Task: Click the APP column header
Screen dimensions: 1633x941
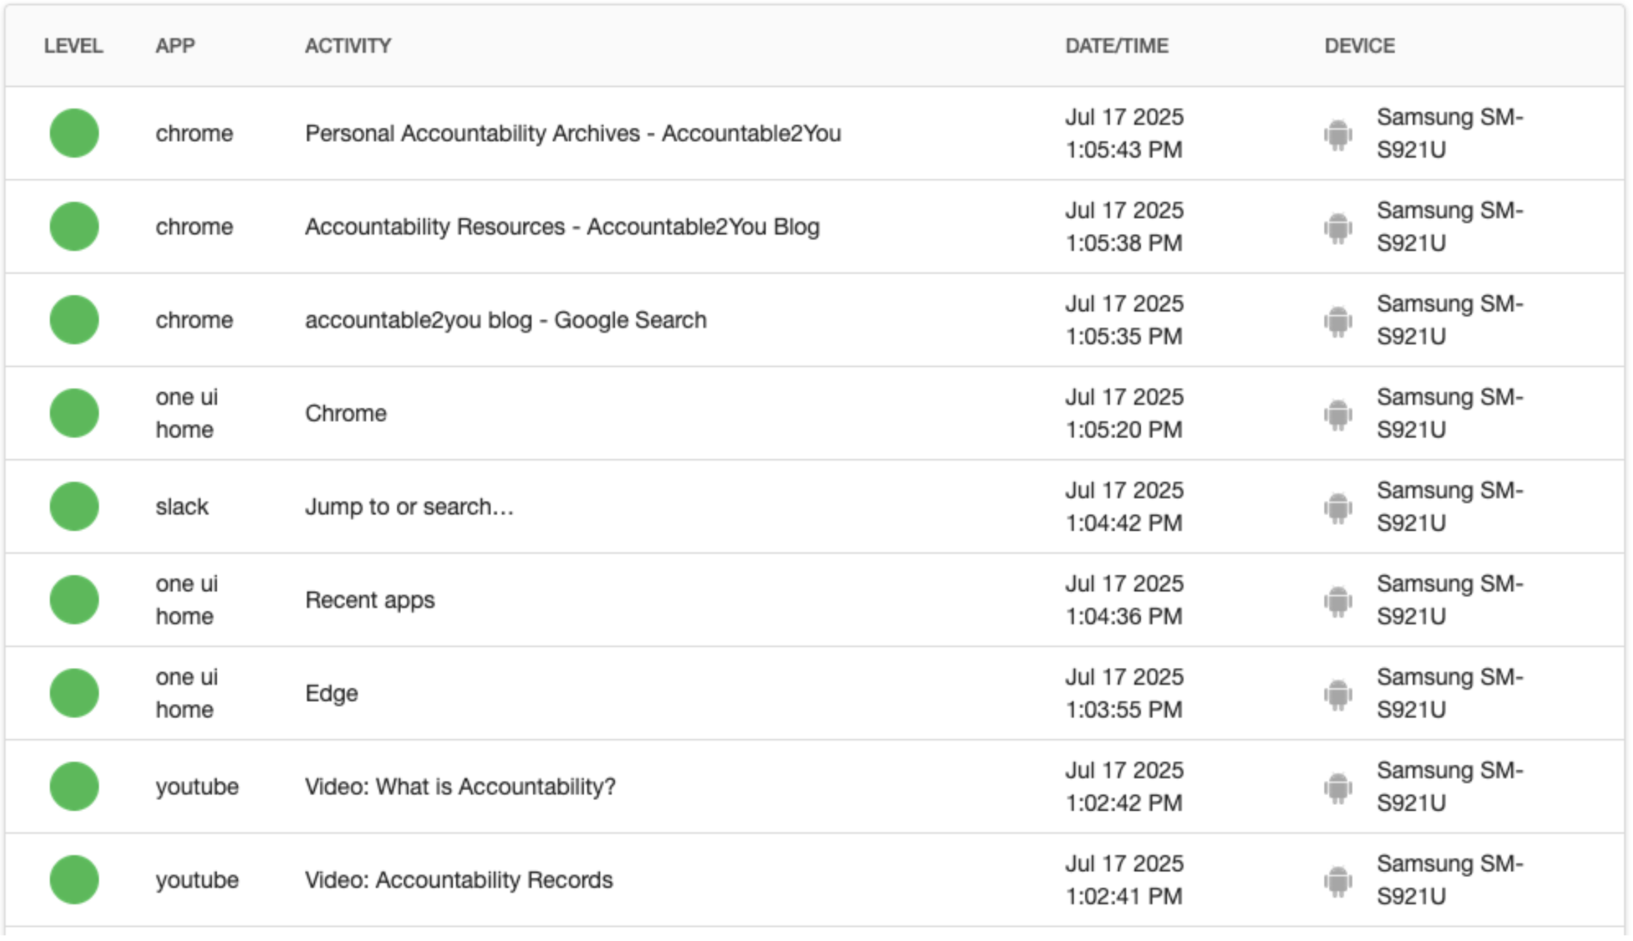Action: (x=175, y=46)
